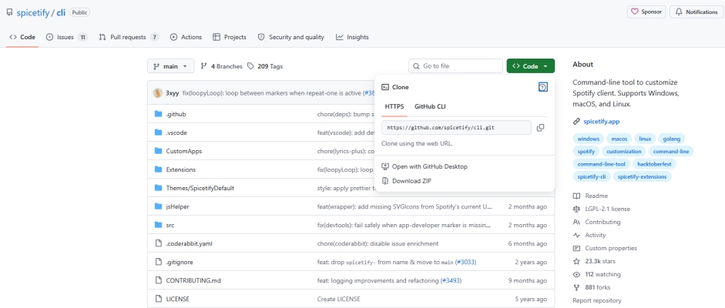Open the Themes/SpicetifyDefault folder
725x308 pixels.
200,188
